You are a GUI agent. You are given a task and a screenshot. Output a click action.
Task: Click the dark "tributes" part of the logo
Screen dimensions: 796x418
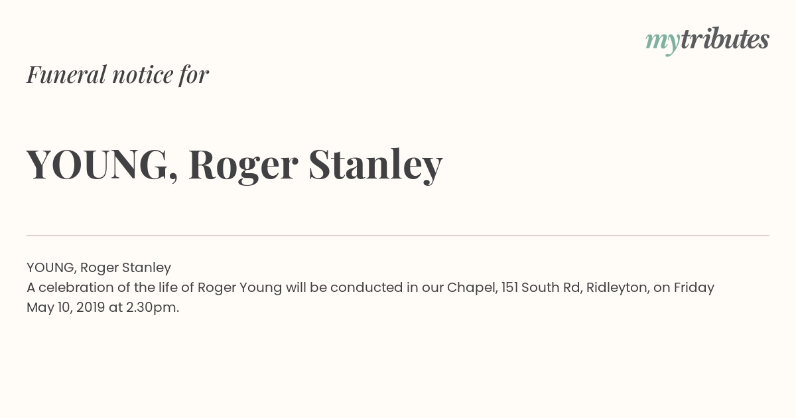coord(724,39)
